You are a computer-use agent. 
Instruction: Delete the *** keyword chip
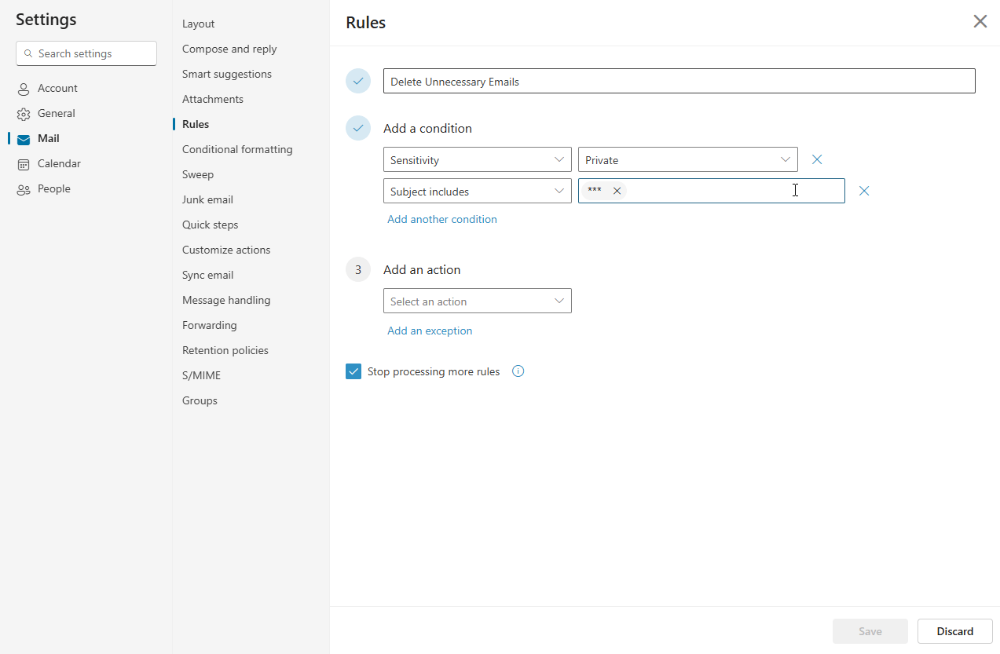click(x=617, y=191)
